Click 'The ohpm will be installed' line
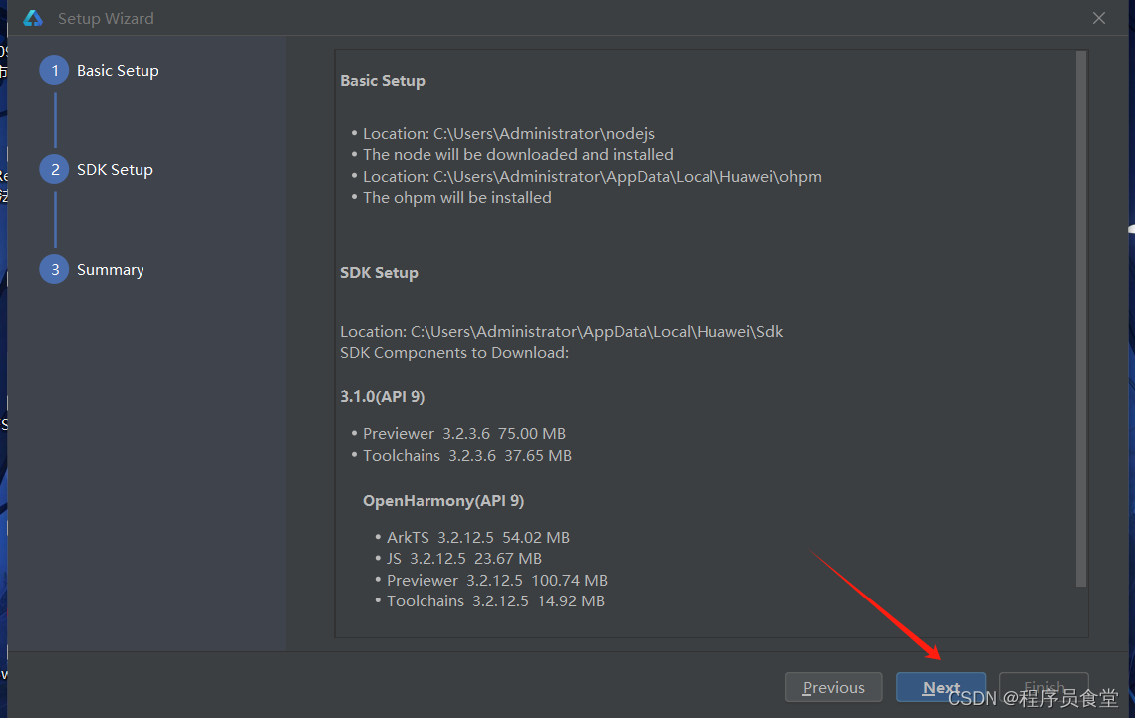The width and height of the screenshot is (1135, 718). click(456, 197)
